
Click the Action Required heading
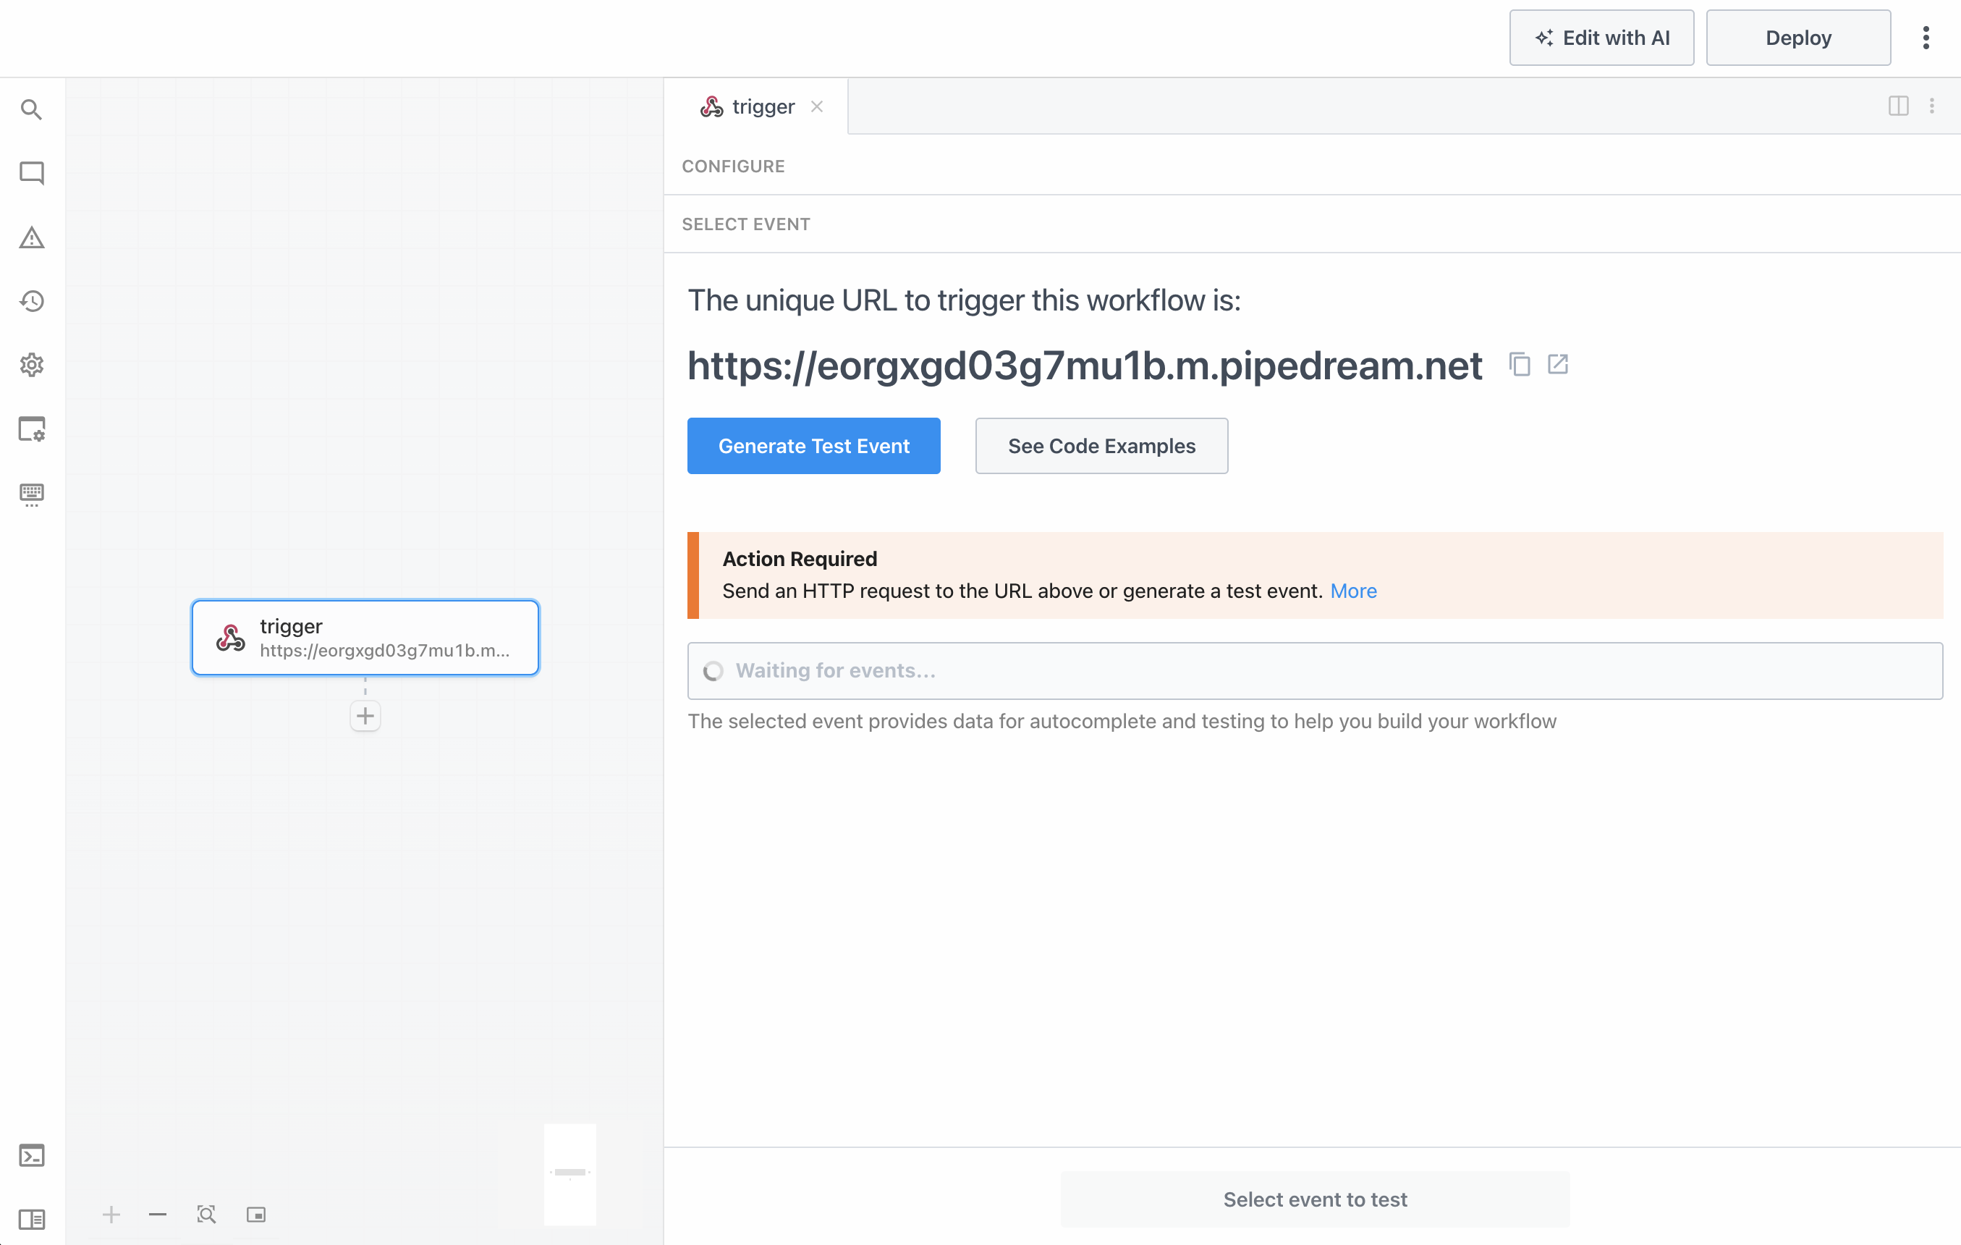pos(800,559)
